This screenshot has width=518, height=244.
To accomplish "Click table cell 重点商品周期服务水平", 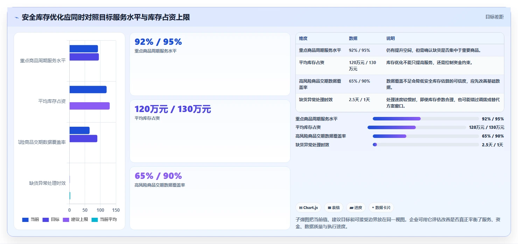I will coord(320,50).
